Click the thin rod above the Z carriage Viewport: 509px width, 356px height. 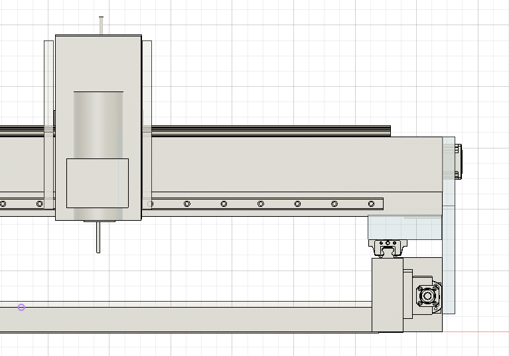tap(101, 25)
